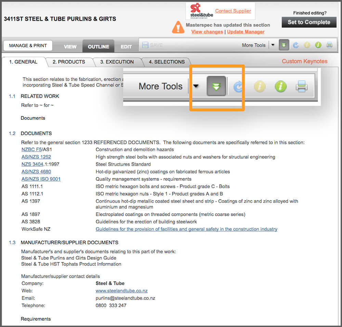This screenshot has width=342, height=327.
Task: Open the www.steelandtube.co.nz web link
Action: [121, 291]
